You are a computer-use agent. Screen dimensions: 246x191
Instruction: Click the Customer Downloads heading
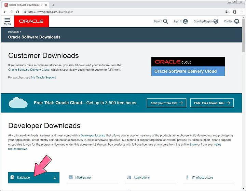[x=43, y=56]
